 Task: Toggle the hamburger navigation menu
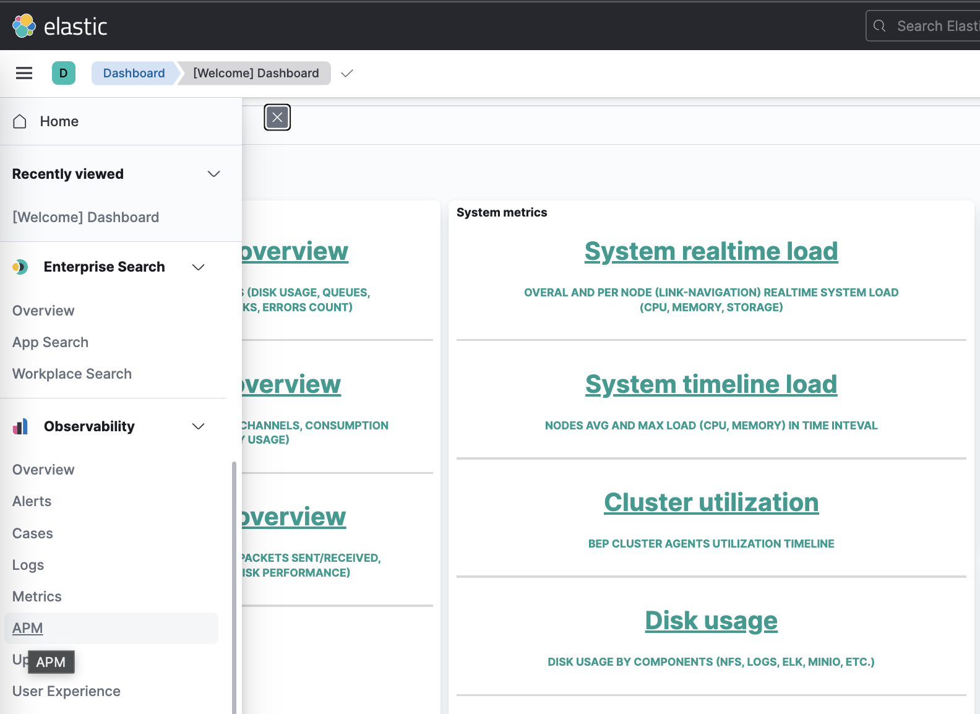24,73
